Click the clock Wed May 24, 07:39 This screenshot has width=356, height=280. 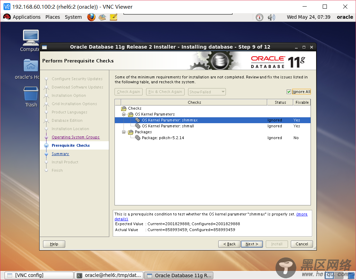(x=308, y=17)
